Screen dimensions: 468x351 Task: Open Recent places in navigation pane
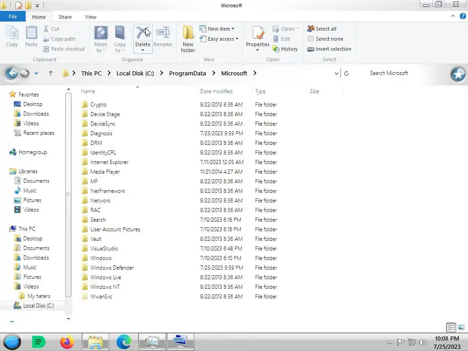tap(34, 133)
